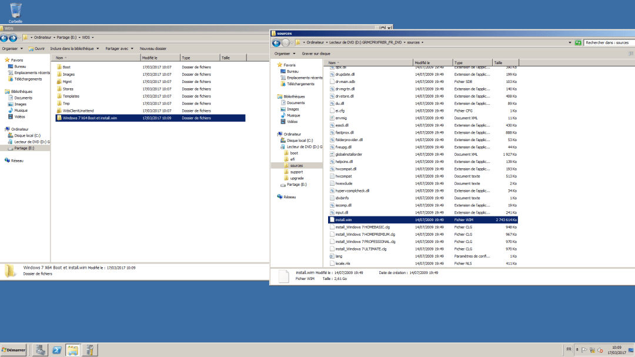Open the Corbeille icon on the desktop
Viewport: 635px width, 357px height.
[15, 11]
